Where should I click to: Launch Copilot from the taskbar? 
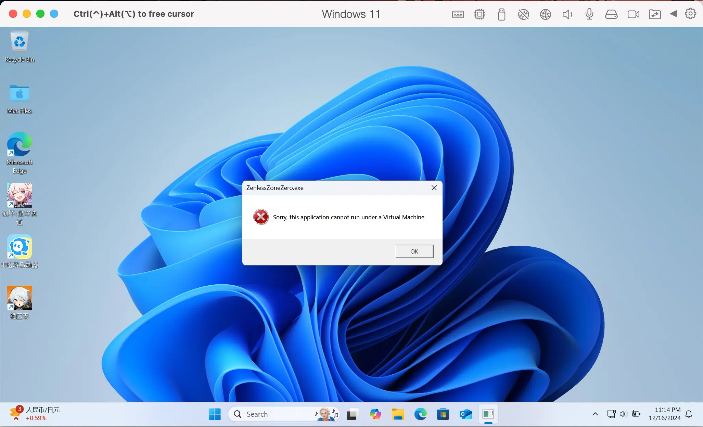(375, 414)
